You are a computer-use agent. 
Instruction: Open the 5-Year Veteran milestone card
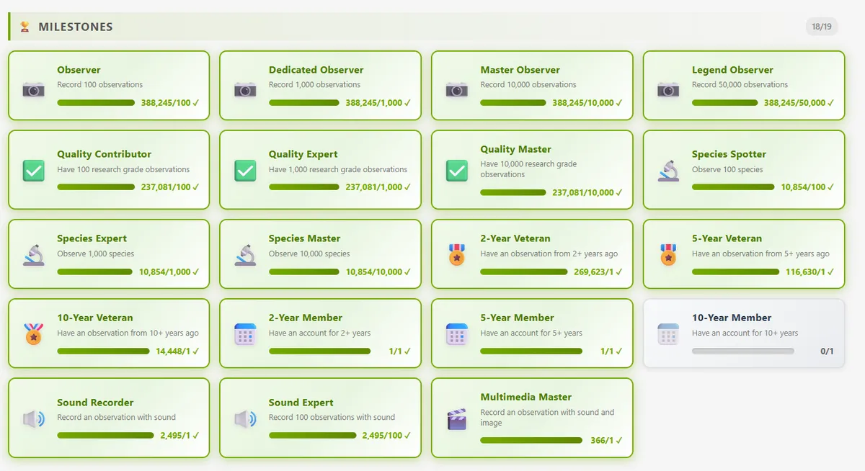click(x=743, y=254)
